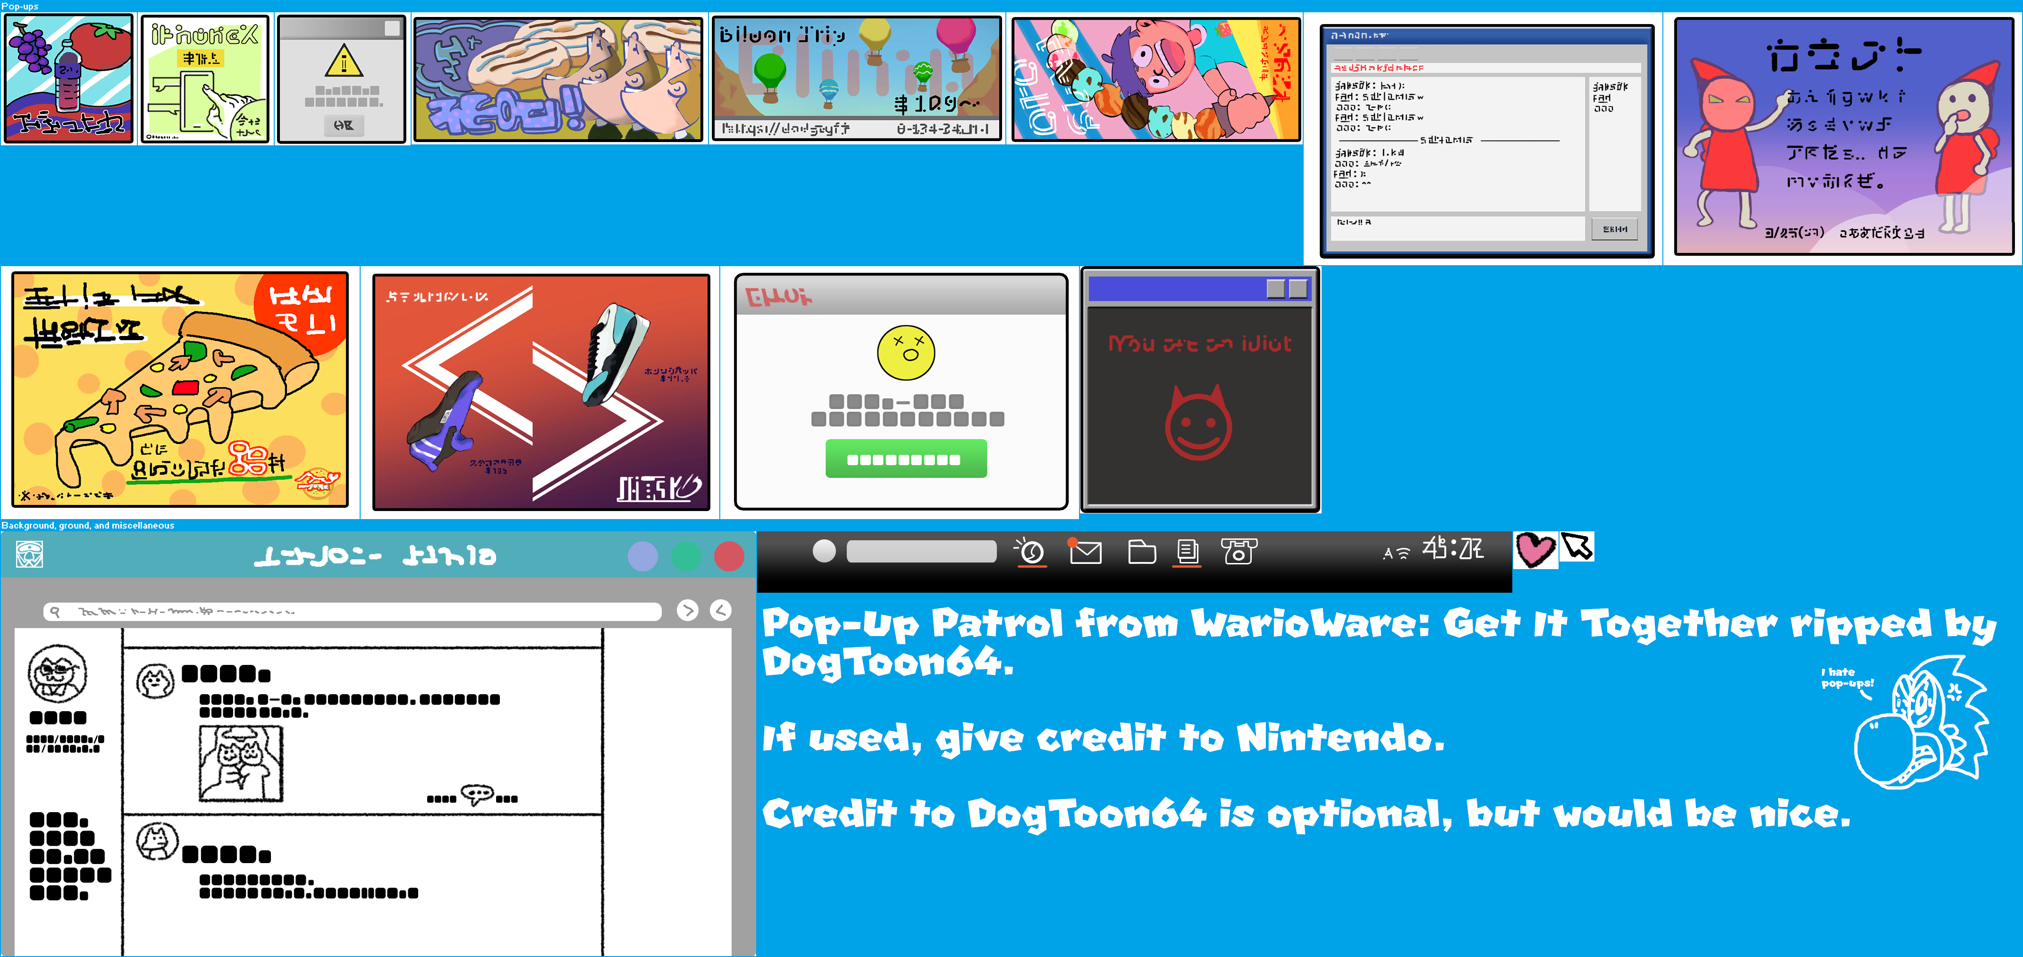Click the clock history icon in taskbar

1029,552
